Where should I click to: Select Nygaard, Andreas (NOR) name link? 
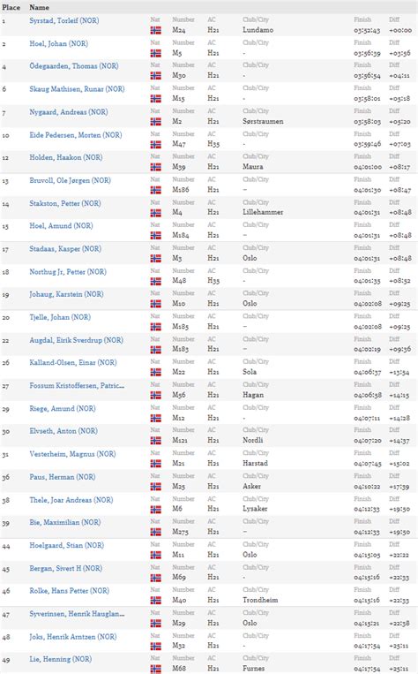point(69,112)
